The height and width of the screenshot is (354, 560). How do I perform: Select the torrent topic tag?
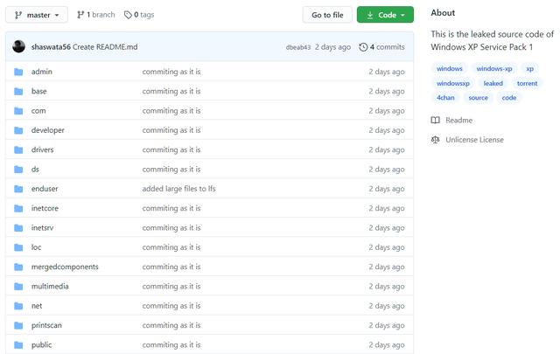[x=527, y=83]
